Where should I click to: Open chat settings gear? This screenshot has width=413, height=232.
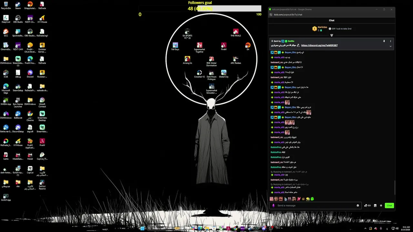tap(381, 206)
